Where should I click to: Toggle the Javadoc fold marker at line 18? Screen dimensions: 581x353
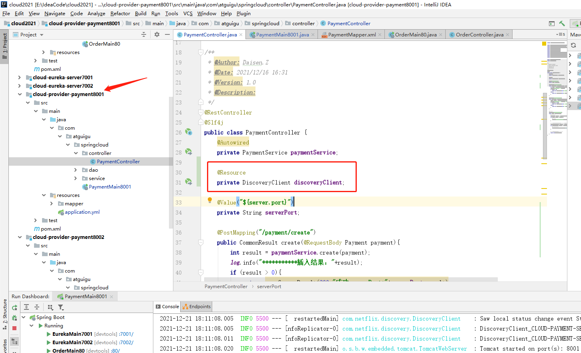[x=201, y=52]
